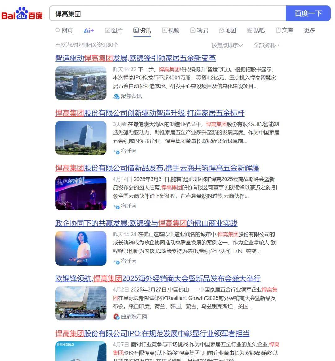This screenshot has width=335, height=361.
Task: Click the 昨天14:32 timestamp of first result
Action: click(x=125, y=69)
